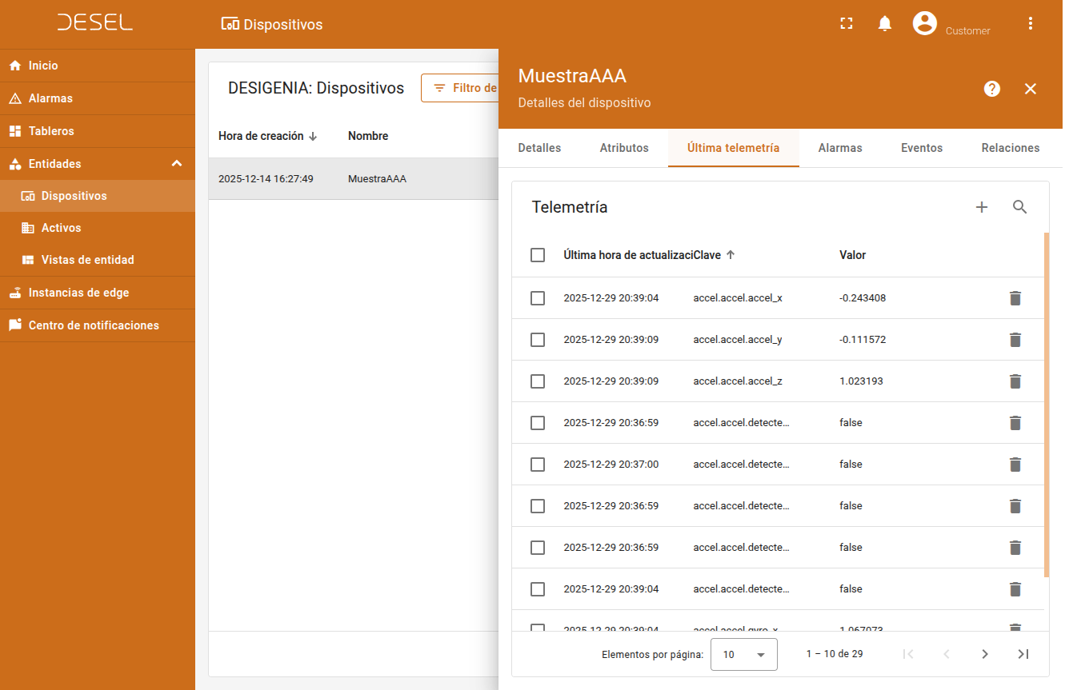1065x690 pixels.
Task: Add telemetry with the plus icon
Action: coord(982,208)
